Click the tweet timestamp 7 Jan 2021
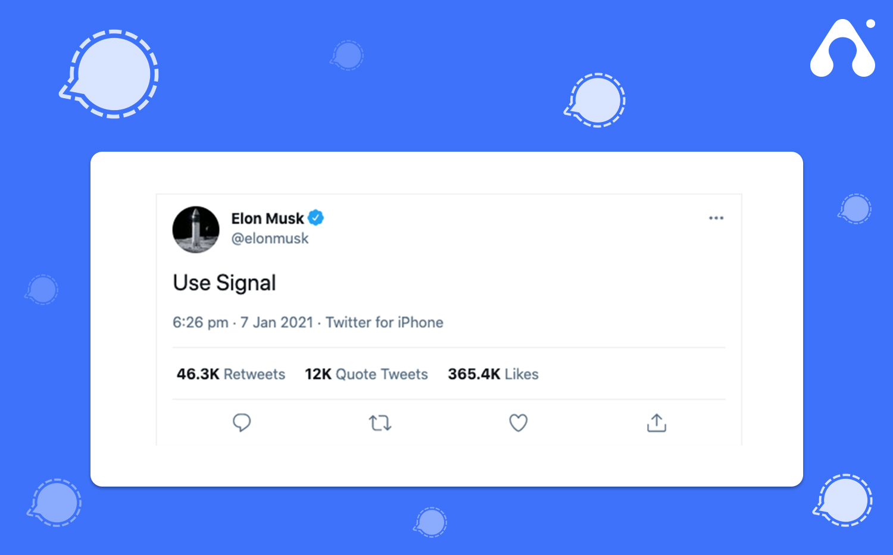 [x=277, y=322]
